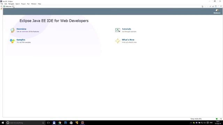
Task: Open the Help menu
Action: [39, 4]
